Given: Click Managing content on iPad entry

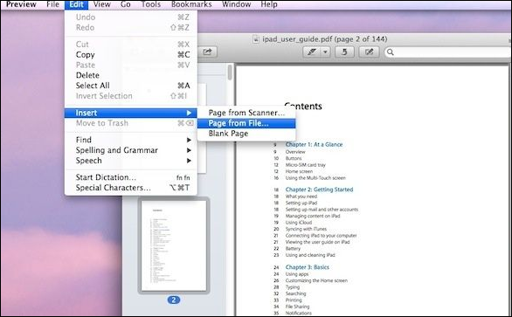Looking at the screenshot, I should tap(313, 216).
